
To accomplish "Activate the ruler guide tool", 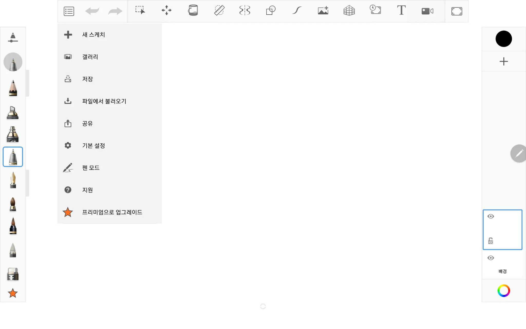I will click(x=219, y=11).
